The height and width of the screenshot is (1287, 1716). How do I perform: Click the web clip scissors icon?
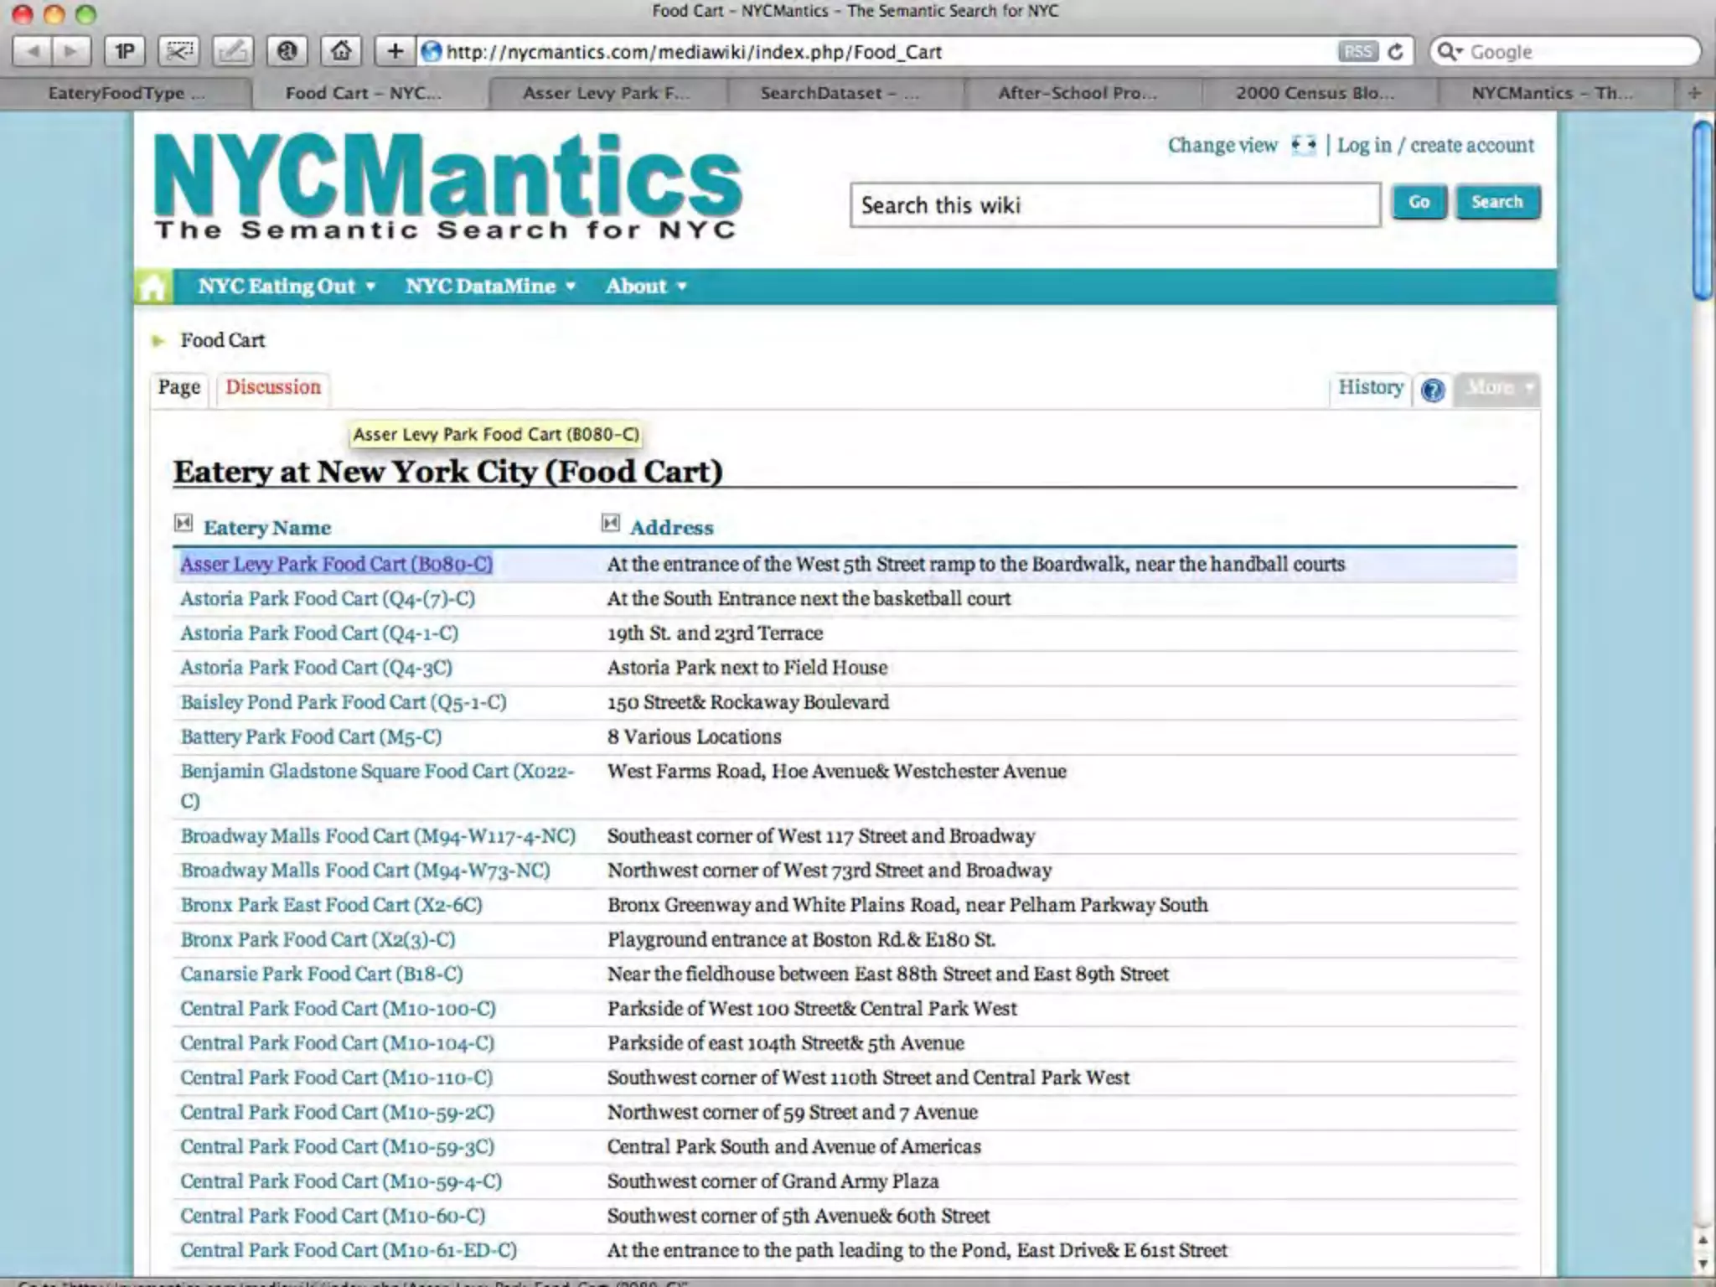[x=178, y=52]
